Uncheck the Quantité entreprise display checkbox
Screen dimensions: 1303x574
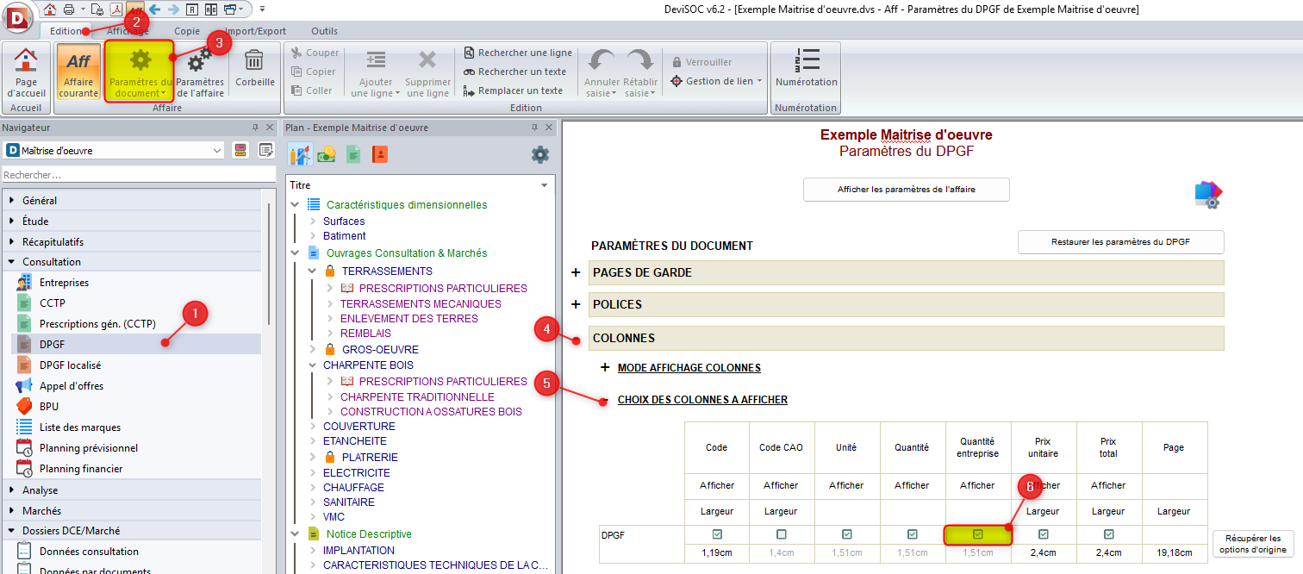(x=977, y=534)
